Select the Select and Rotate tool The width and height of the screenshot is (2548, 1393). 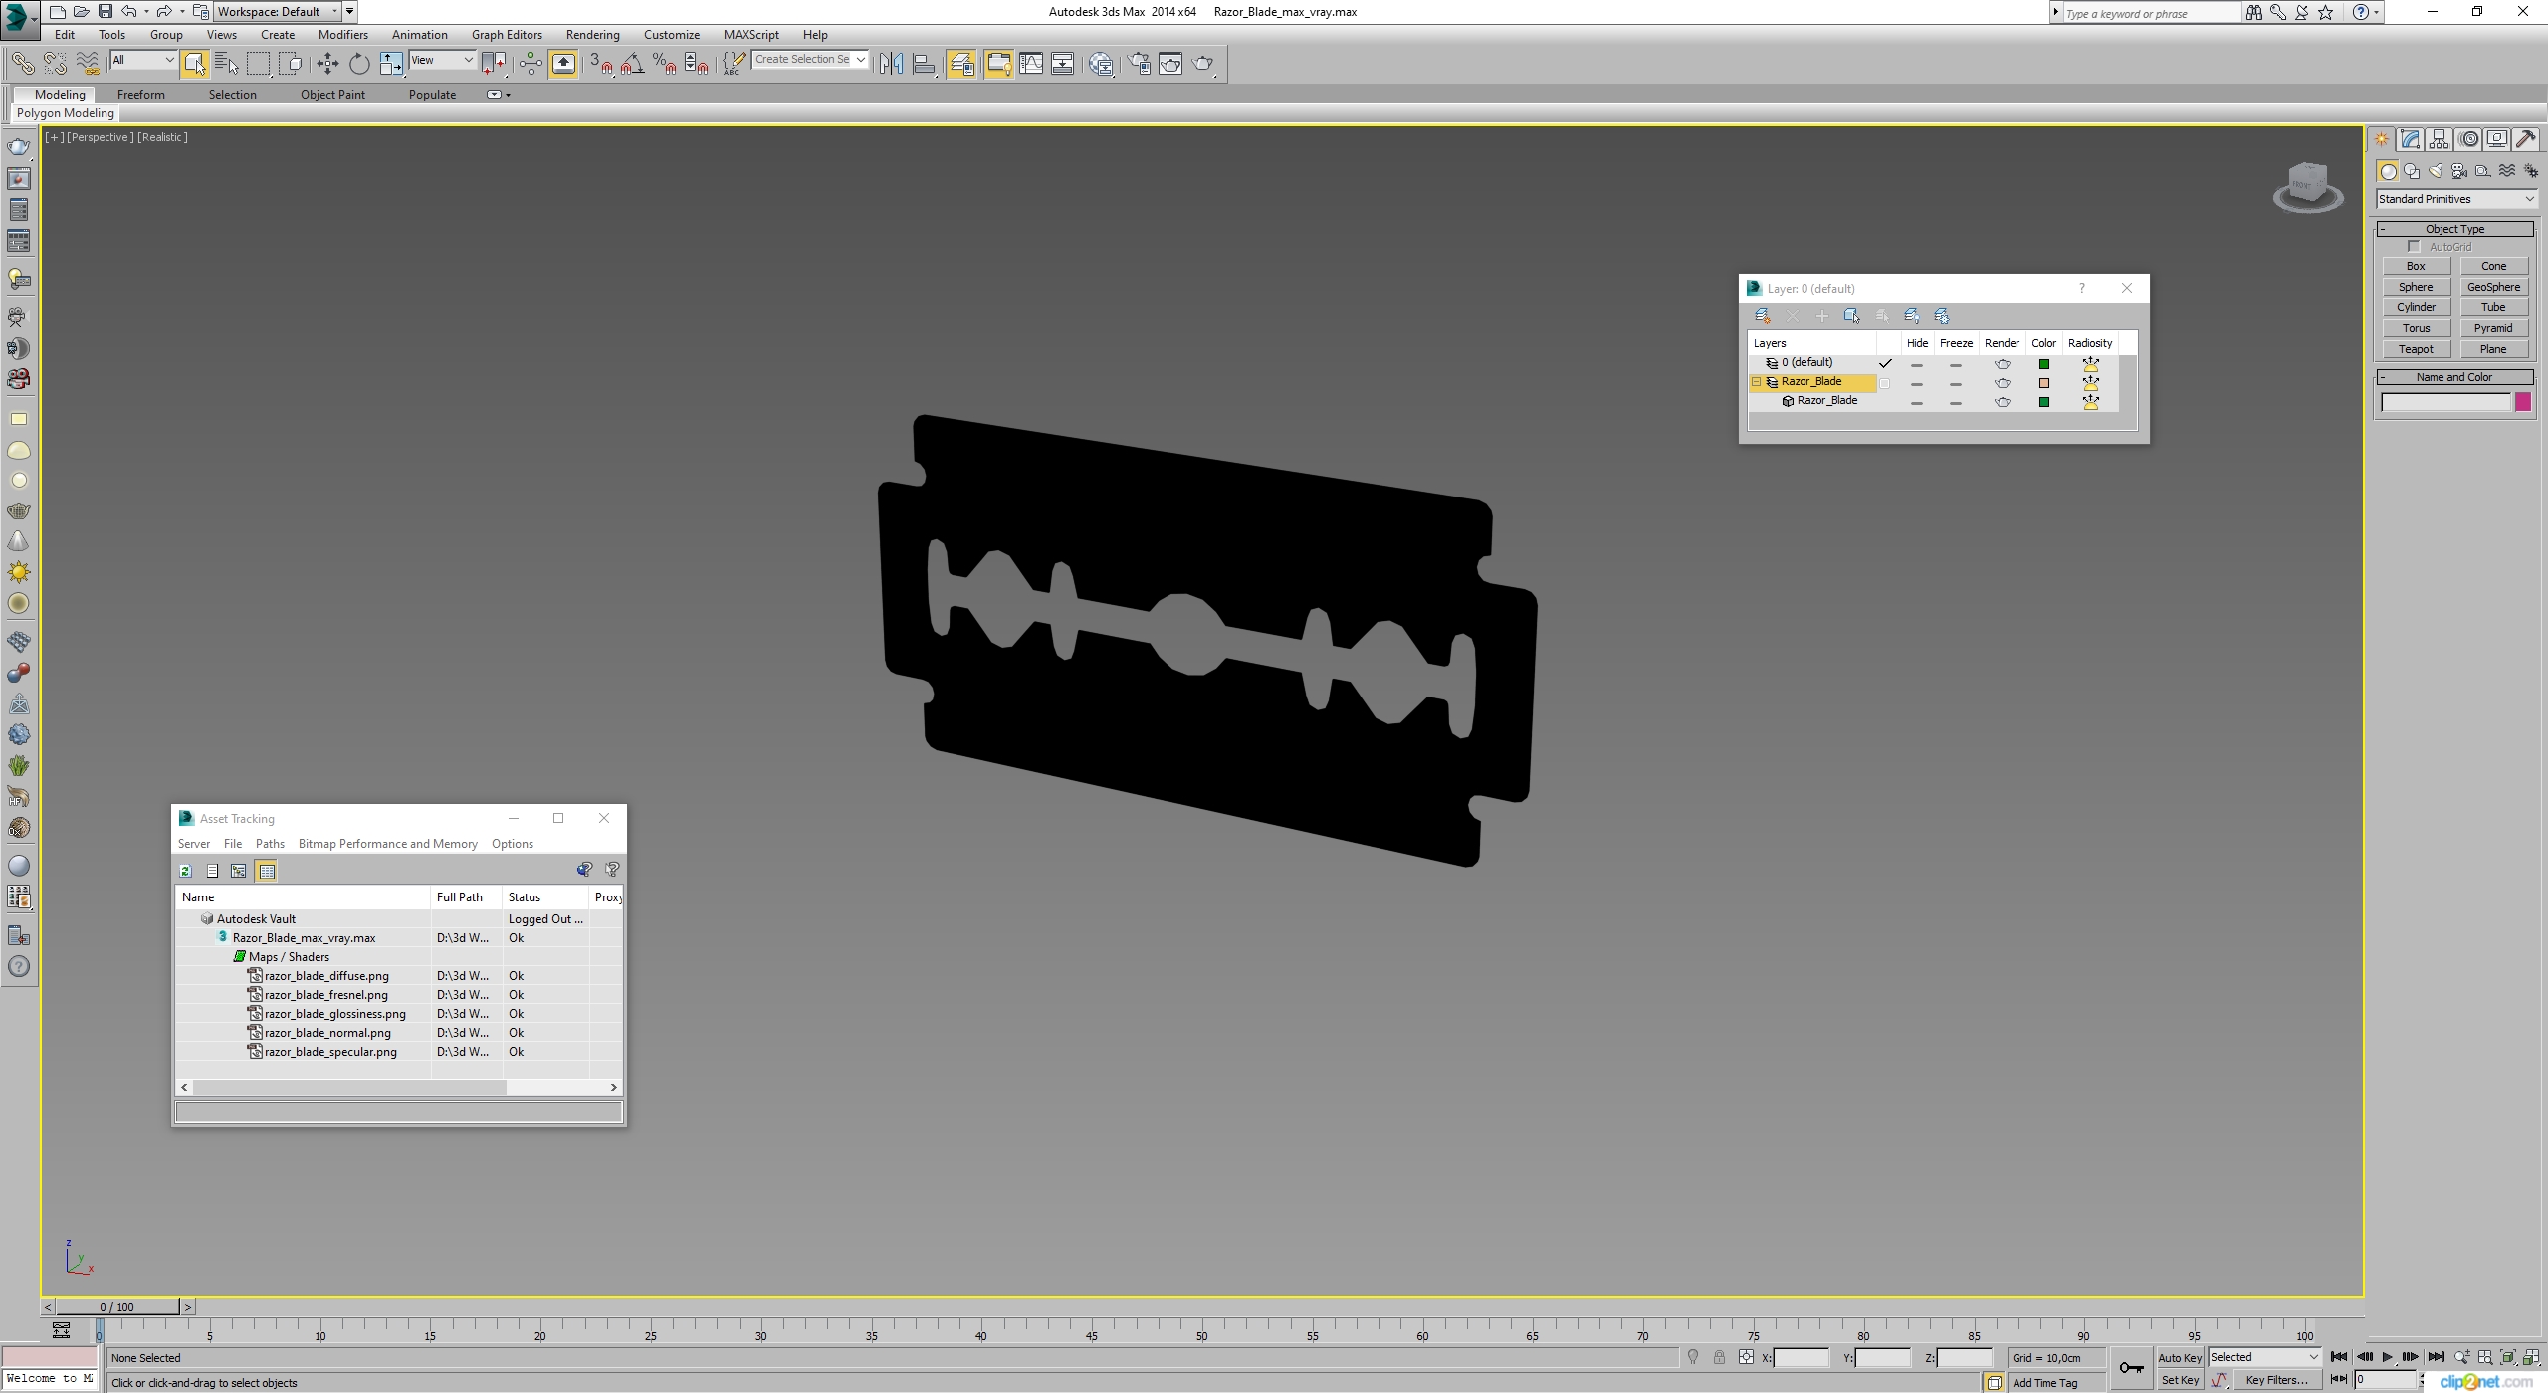coord(359,64)
